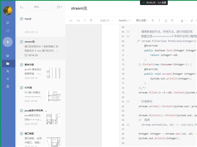This screenshot has height=147, width=197.
Task: Click the IO内容 note thumbnail
Action: point(53,96)
